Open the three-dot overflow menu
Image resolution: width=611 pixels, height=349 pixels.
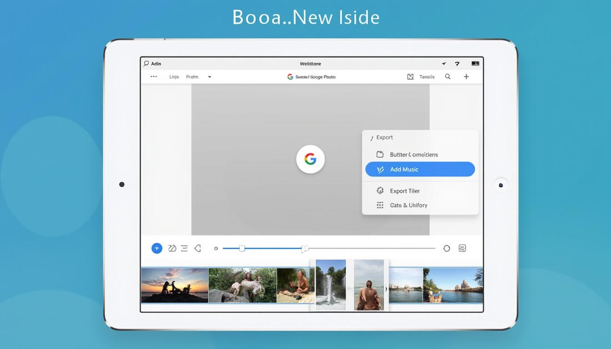(153, 76)
